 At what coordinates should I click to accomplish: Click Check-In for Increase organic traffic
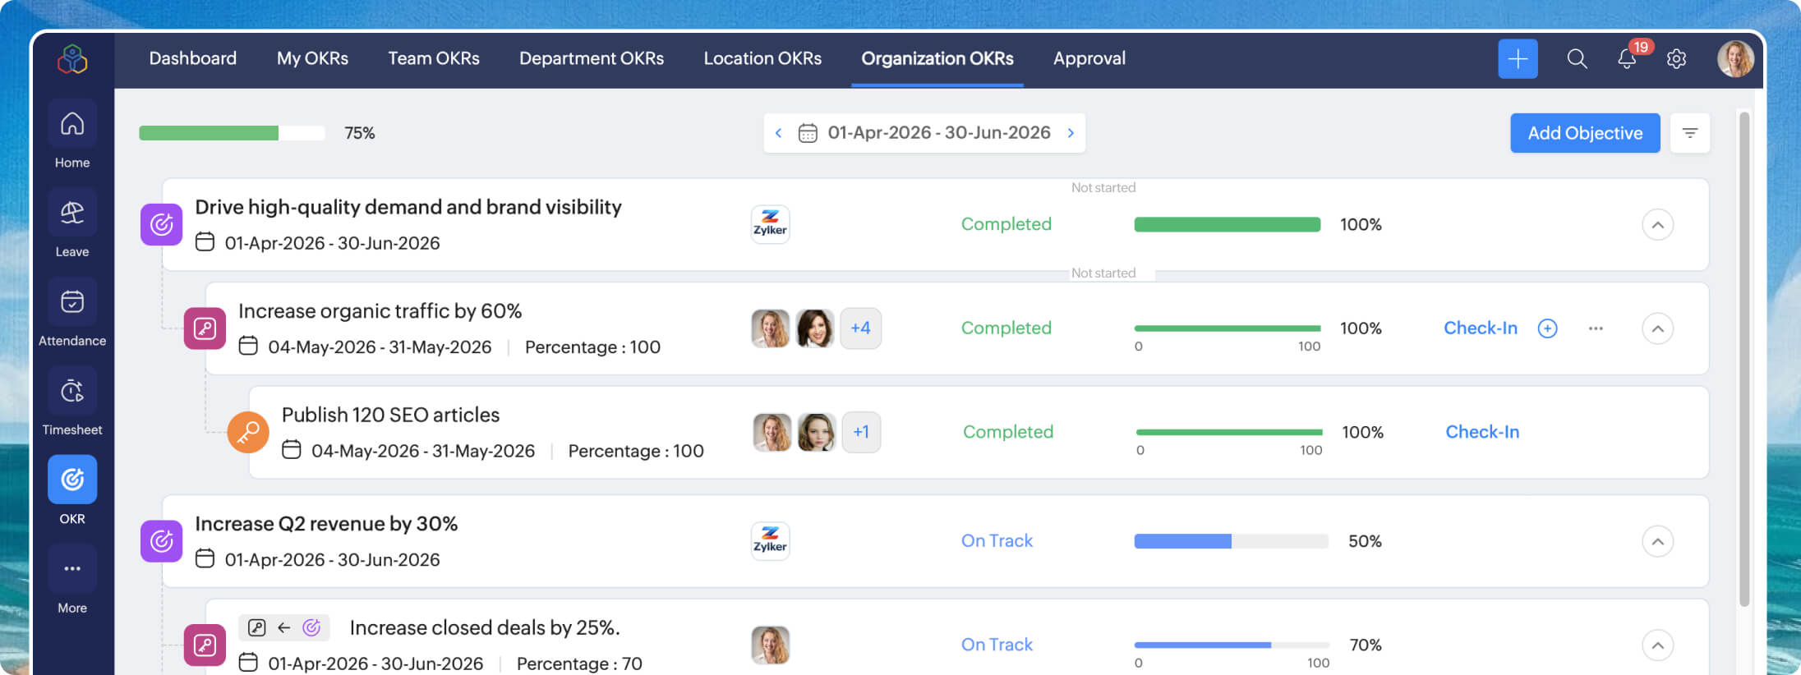(1481, 328)
